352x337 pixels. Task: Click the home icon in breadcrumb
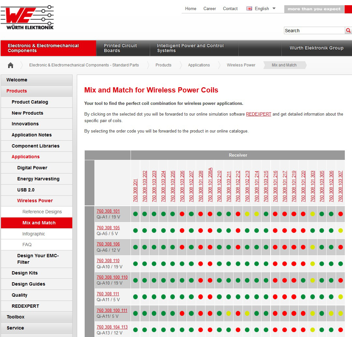pos(11,65)
